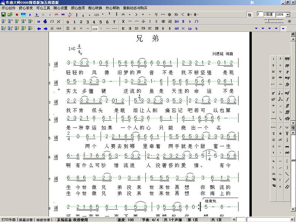Add a sharp accidental from the toolbar
The image size is (296, 222).
183,21
